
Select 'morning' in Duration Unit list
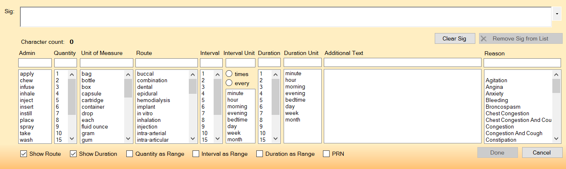(x=295, y=87)
